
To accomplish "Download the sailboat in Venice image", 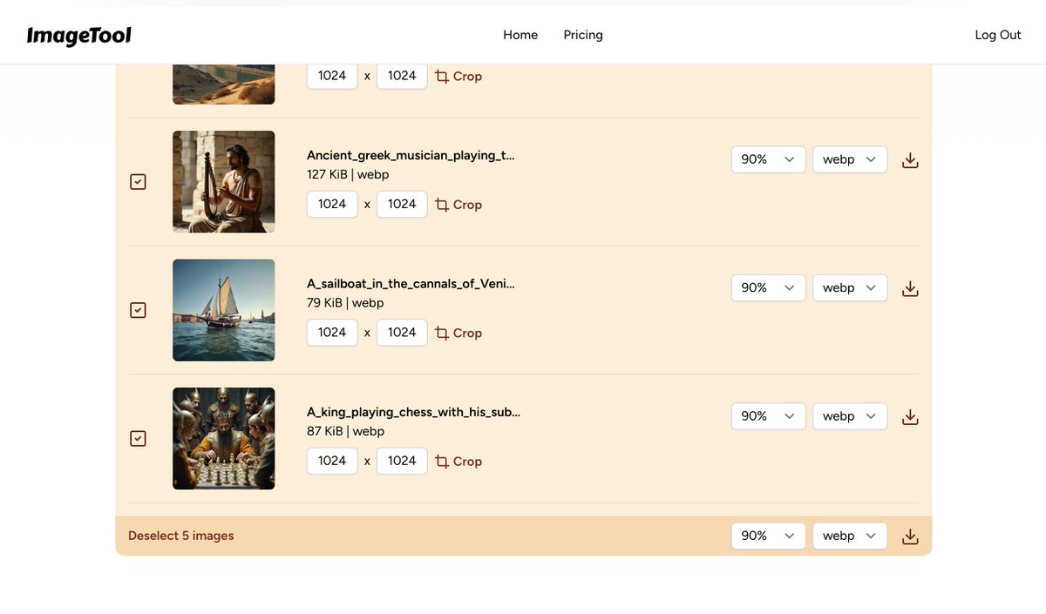I will (x=910, y=288).
